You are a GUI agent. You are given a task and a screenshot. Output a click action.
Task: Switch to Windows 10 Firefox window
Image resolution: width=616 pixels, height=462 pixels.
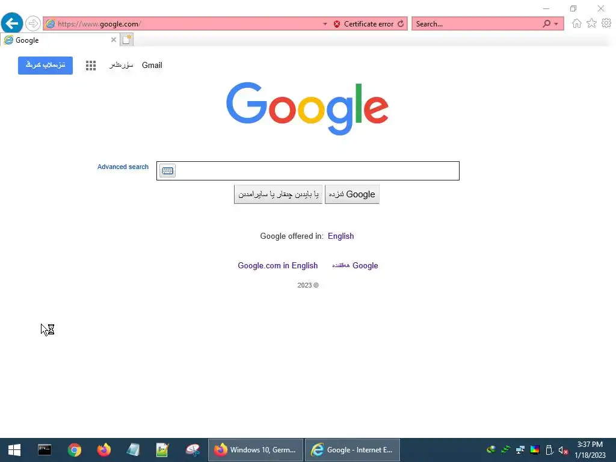(255, 450)
